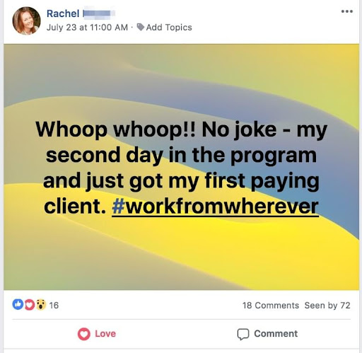The image size is (362, 353).
Task: Open the 18 Comments link
Action: (271, 306)
